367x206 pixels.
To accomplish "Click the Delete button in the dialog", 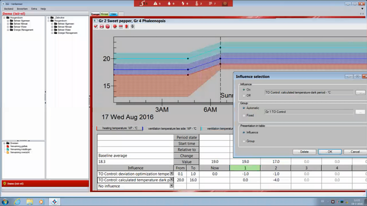I will (x=304, y=152).
